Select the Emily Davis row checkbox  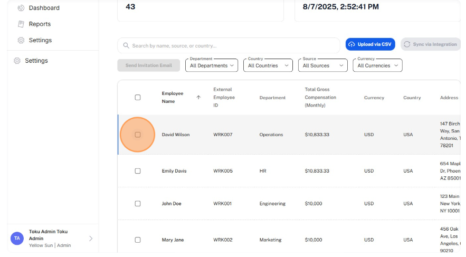tap(138, 171)
